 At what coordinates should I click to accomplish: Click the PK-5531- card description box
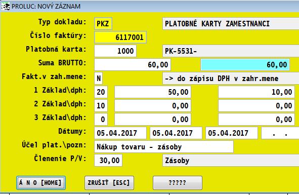click(231, 51)
